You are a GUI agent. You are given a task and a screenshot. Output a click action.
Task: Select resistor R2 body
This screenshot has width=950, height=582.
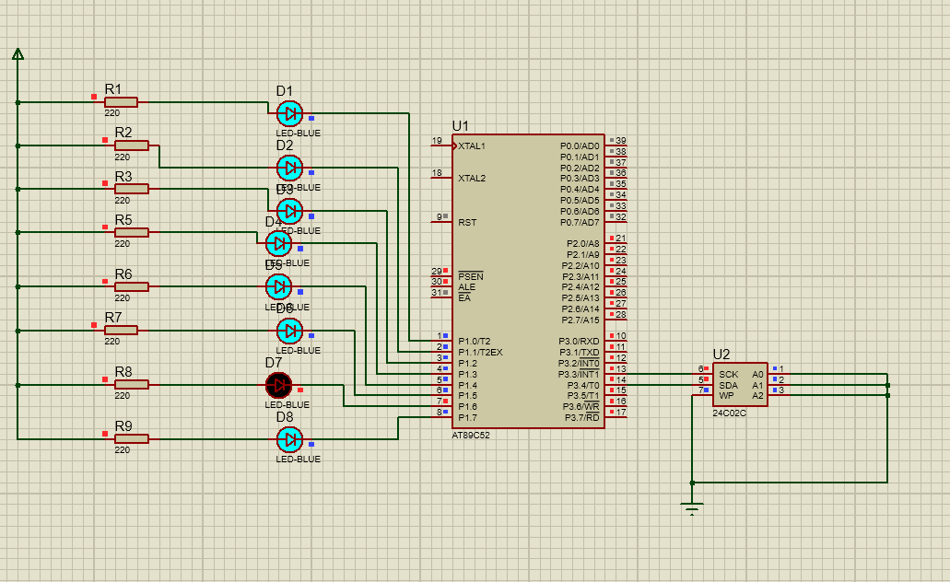[132, 145]
